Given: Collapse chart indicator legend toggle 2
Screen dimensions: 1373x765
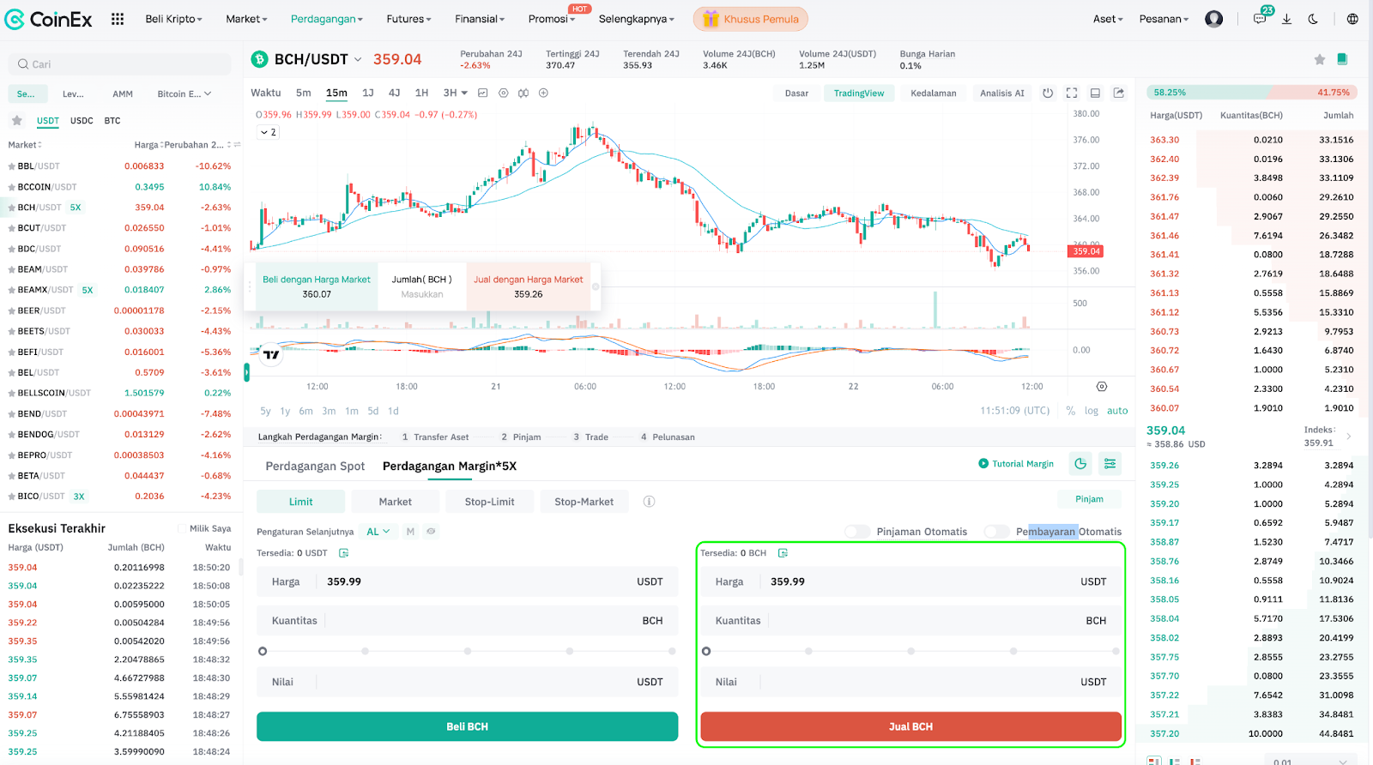Looking at the screenshot, I should [x=269, y=132].
